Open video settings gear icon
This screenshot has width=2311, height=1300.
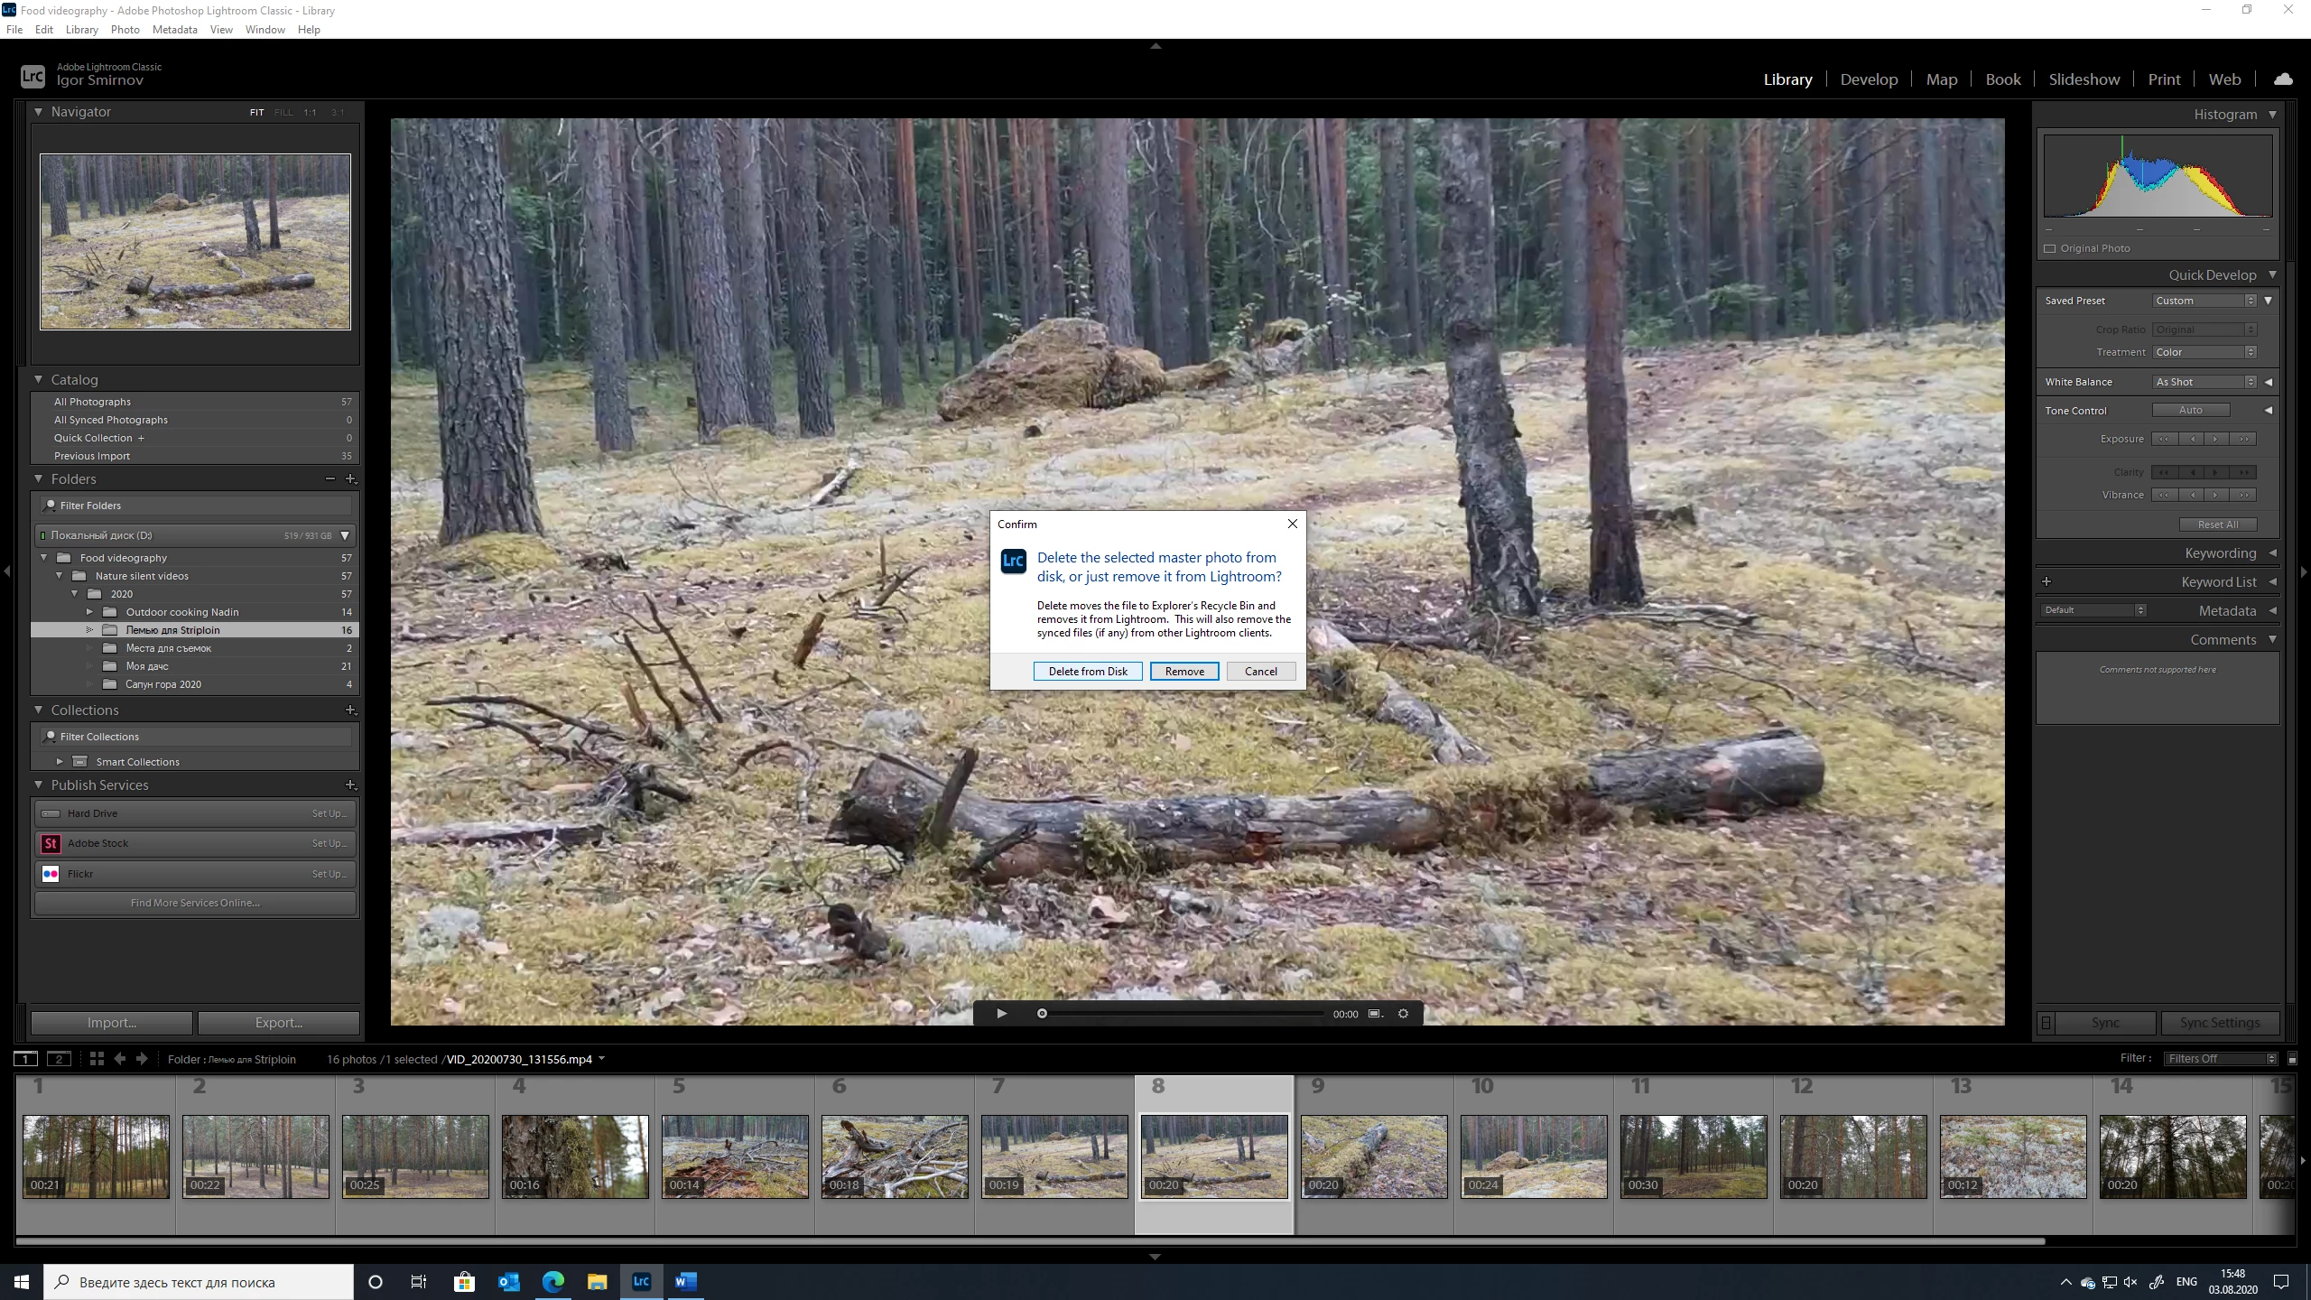tap(1403, 1014)
